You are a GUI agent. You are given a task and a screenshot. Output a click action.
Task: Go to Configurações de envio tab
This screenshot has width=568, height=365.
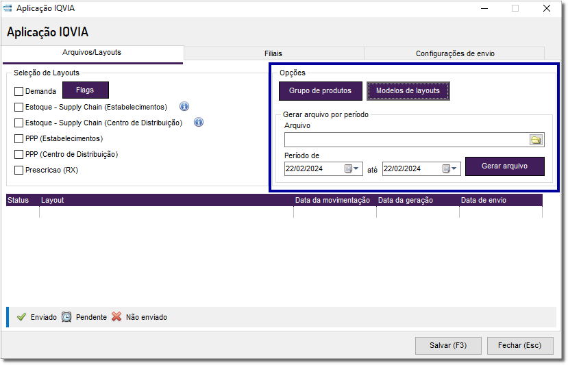[455, 53]
